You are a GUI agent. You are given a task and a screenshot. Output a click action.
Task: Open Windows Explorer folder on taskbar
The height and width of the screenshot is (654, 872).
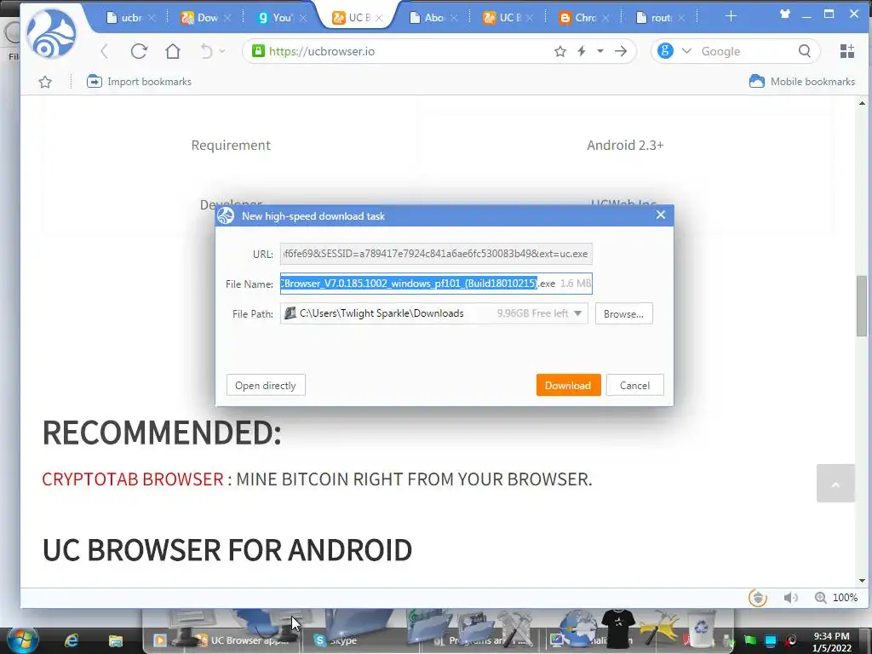115,640
